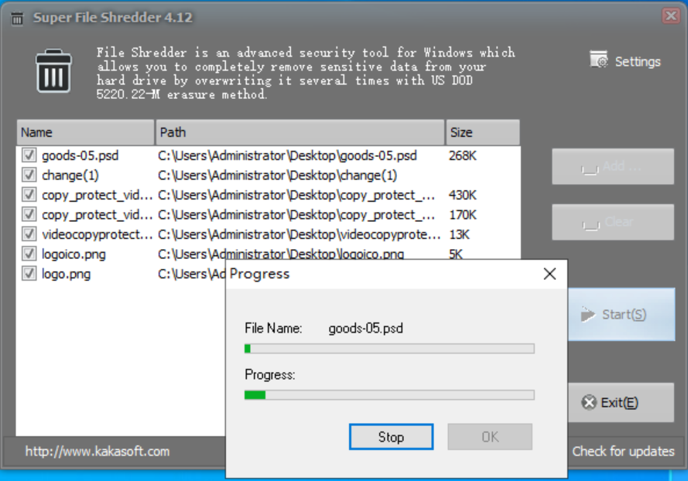Click the large trash can logo icon
The image size is (688, 481).
point(53,70)
